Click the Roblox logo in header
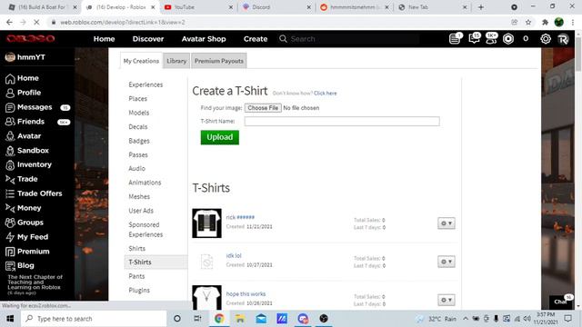This screenshot has height=327, width=582. point(30,38)
